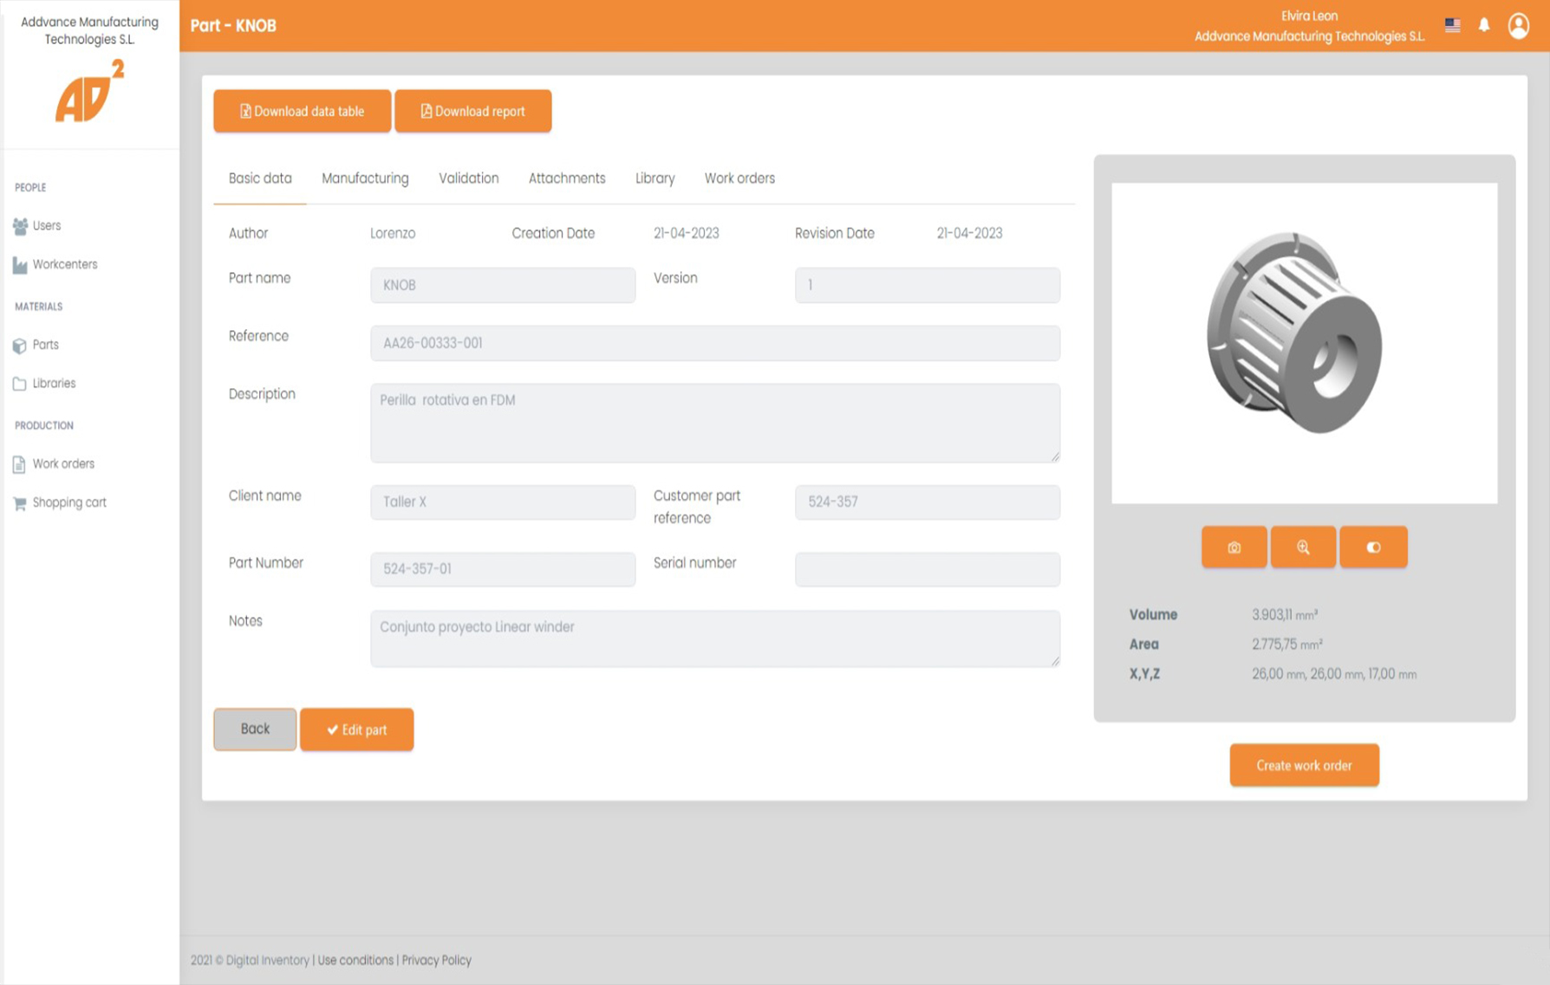Screen dimensions: 1550x985
Task: Open Parts in the sidebar
Action: [45, 345]
